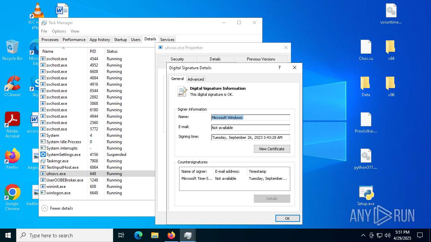431x242 pixels.
Task: Select the winlogon.exe process row
Action: pyautogui.click(x=97, y=193)
